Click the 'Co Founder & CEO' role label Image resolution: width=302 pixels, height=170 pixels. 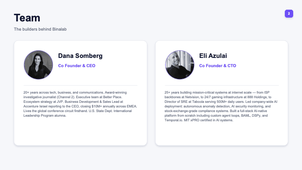pyautogui.click(x=77, y=66)
